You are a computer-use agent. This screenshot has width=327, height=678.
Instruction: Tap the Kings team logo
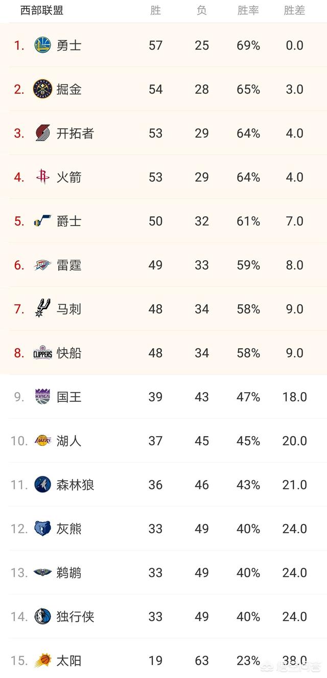42,396
